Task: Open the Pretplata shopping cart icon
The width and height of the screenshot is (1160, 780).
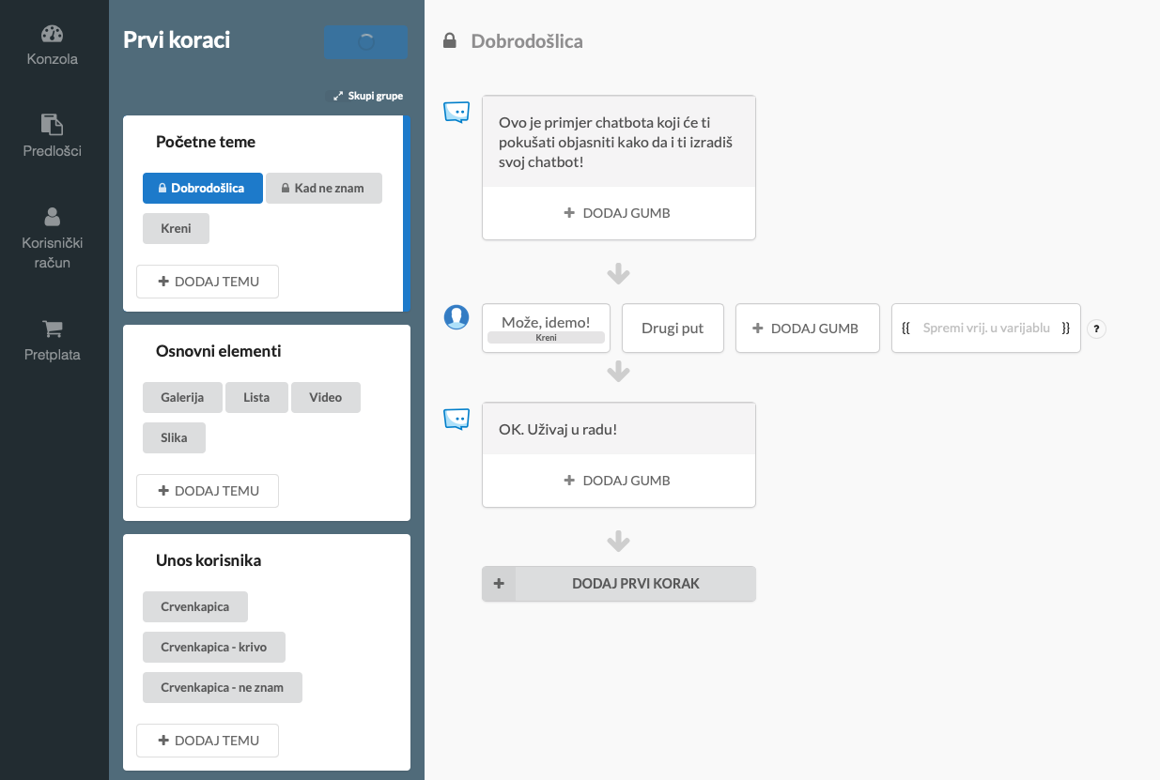Action: coord(53,329)
